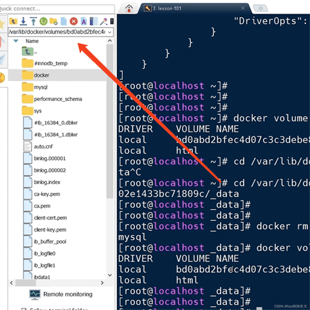The width and height of the screenshot is (310, 310).
Task: Select the ca-key.pem file
Action: point(42,194)
